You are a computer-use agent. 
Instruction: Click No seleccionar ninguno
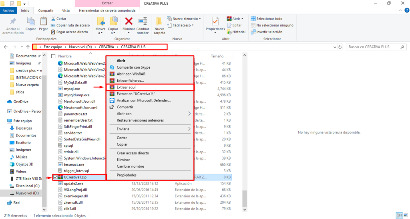[x=272, y=25]
